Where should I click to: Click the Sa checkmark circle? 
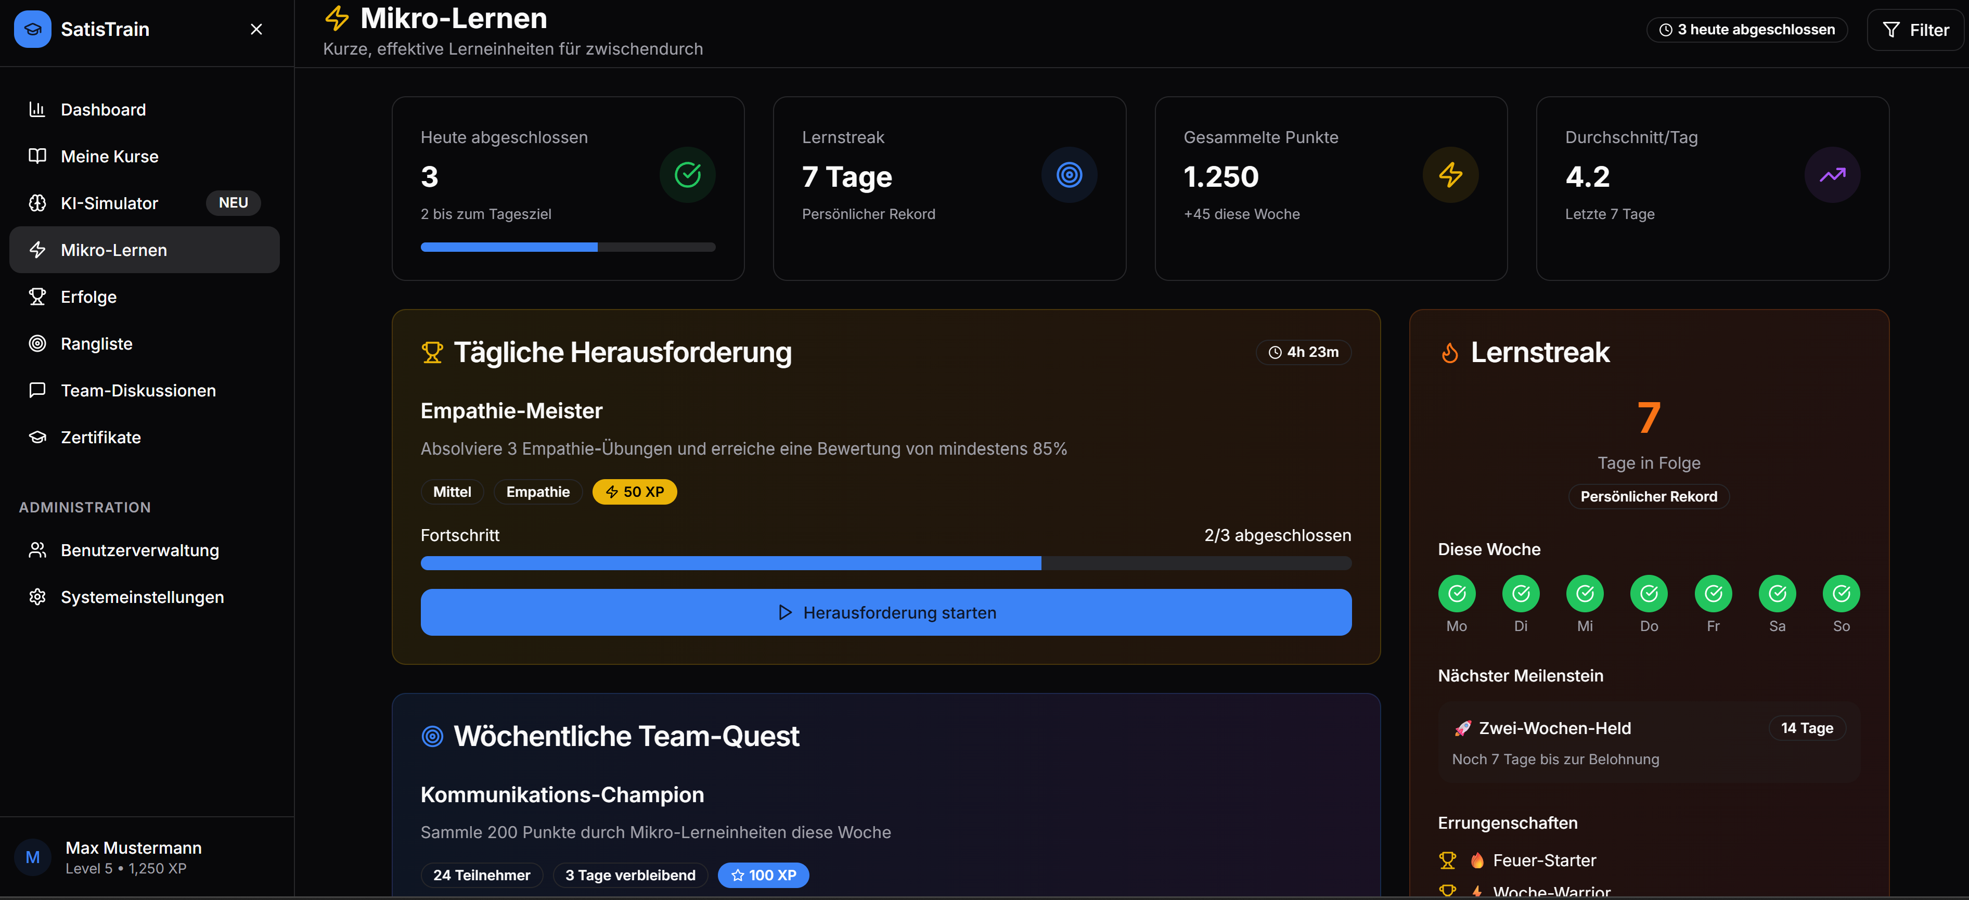point(1777,594)
